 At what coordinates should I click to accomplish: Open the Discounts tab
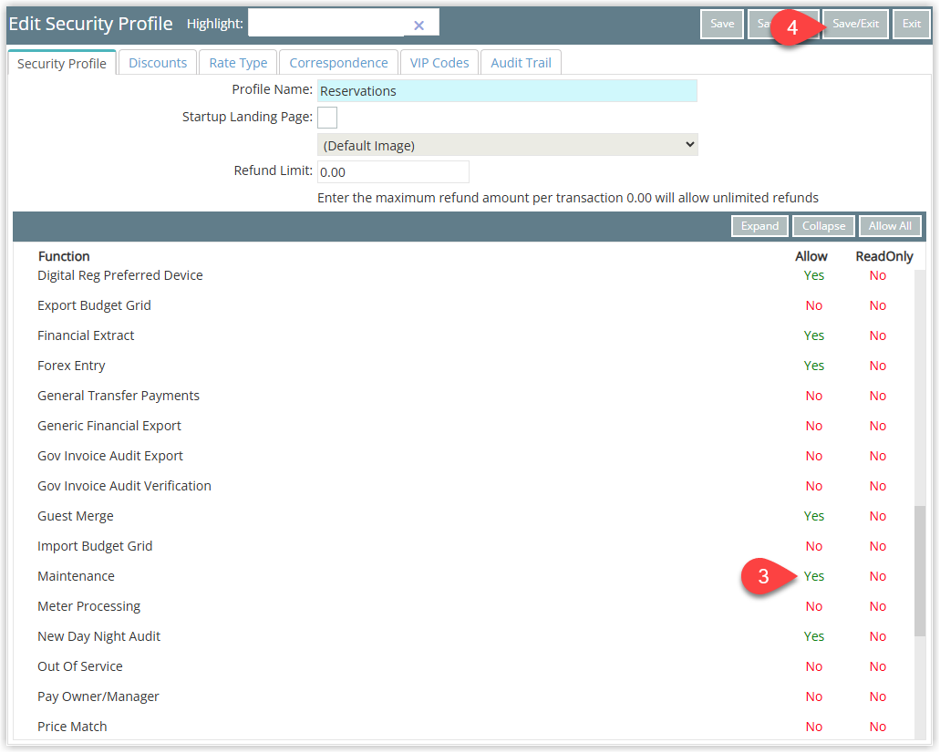158,63
